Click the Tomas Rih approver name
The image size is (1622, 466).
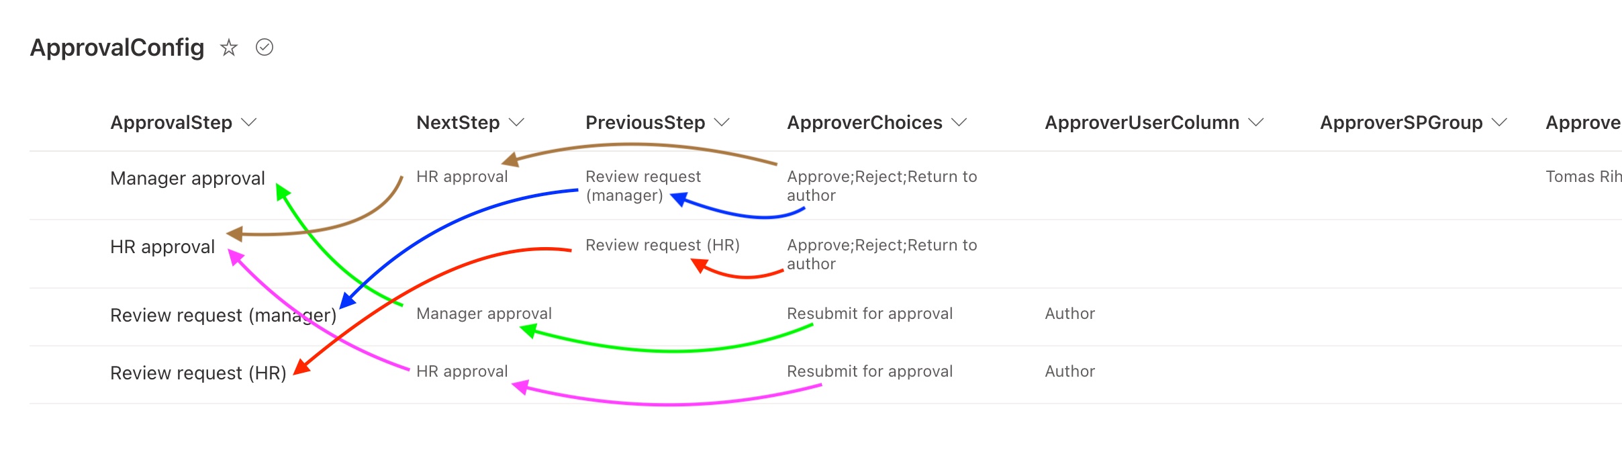[1583, 176]
